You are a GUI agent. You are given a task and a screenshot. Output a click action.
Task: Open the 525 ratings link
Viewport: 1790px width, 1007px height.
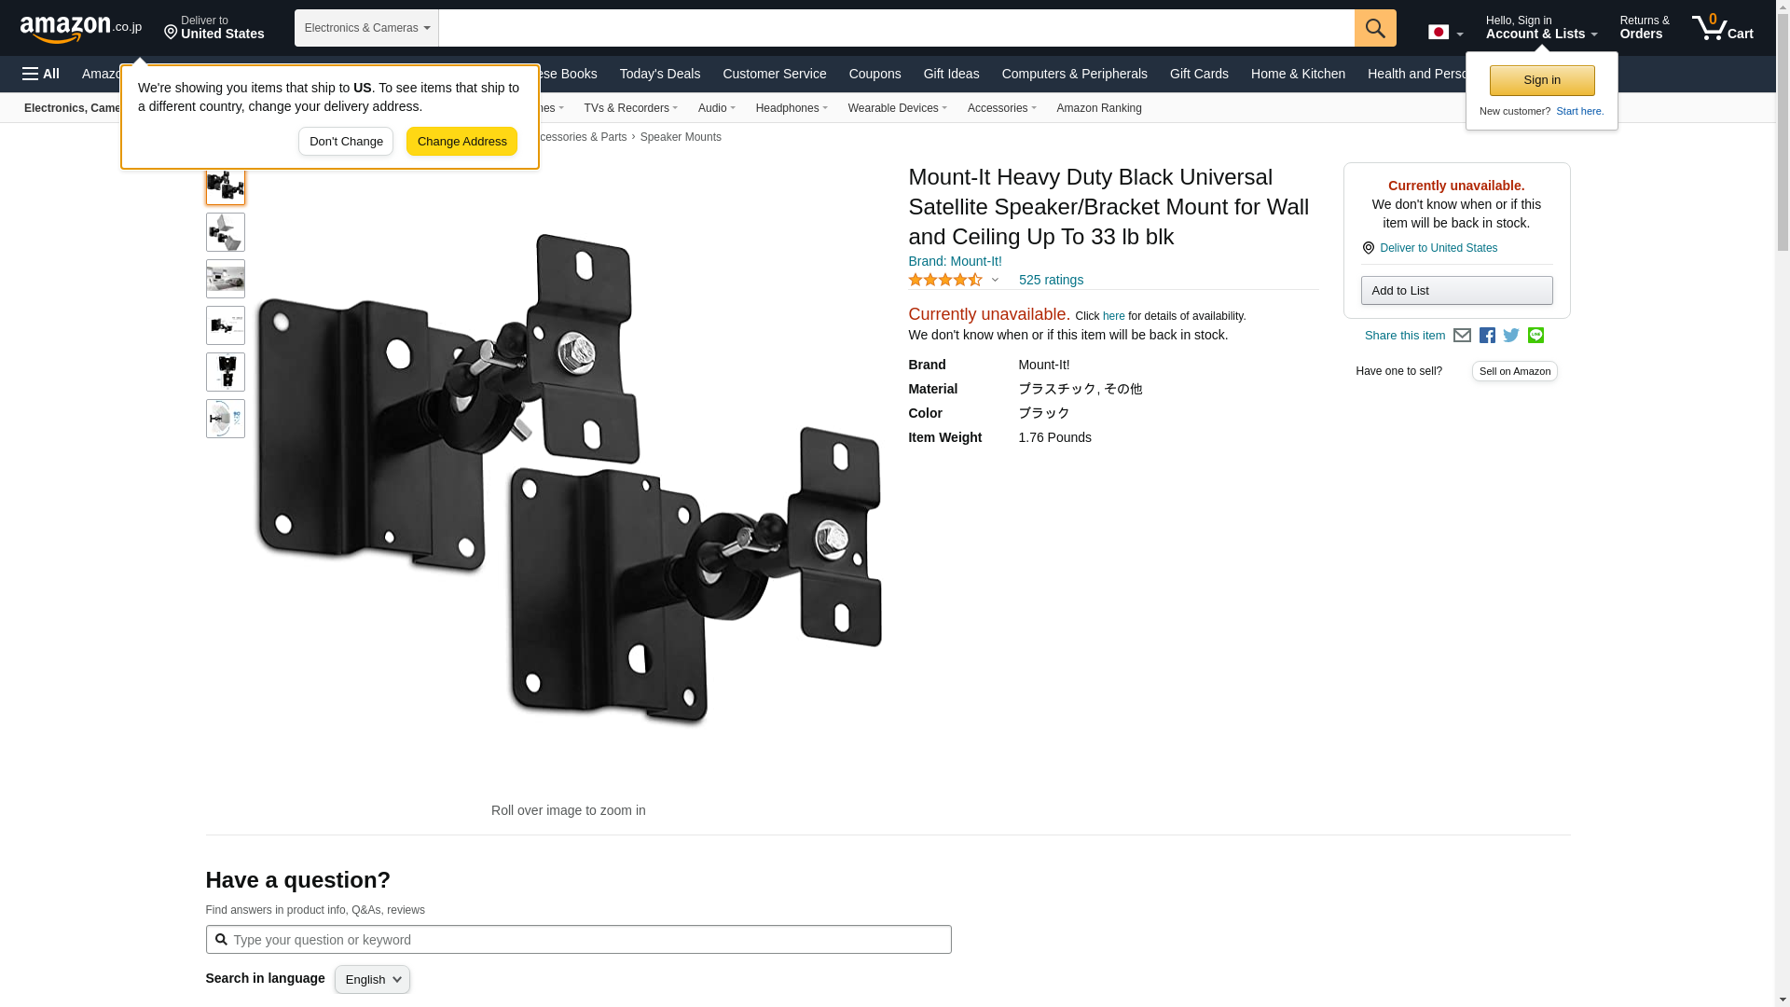(x=1051, y=280)
